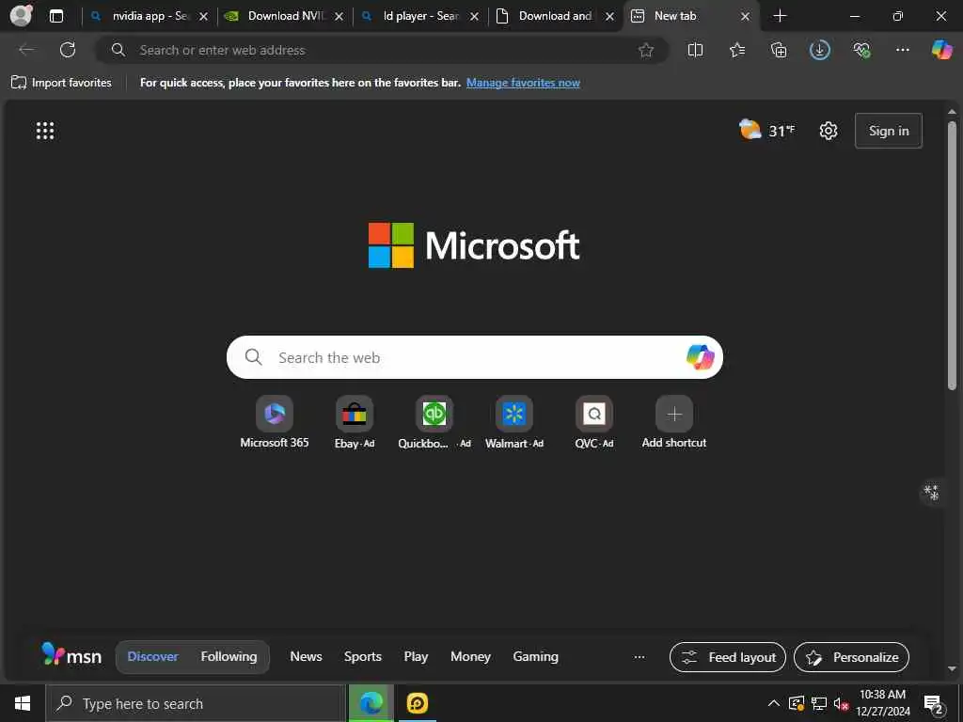The height and width of the screenshot is (722, 963).
Task: Open the tab actions menu icon
Action: (55, 16)
